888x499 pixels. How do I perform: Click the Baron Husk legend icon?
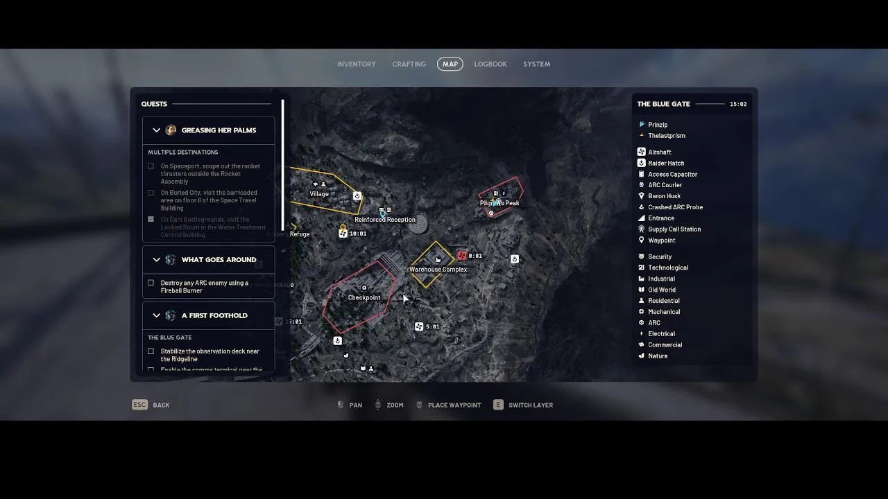click(x=642, y=196)
